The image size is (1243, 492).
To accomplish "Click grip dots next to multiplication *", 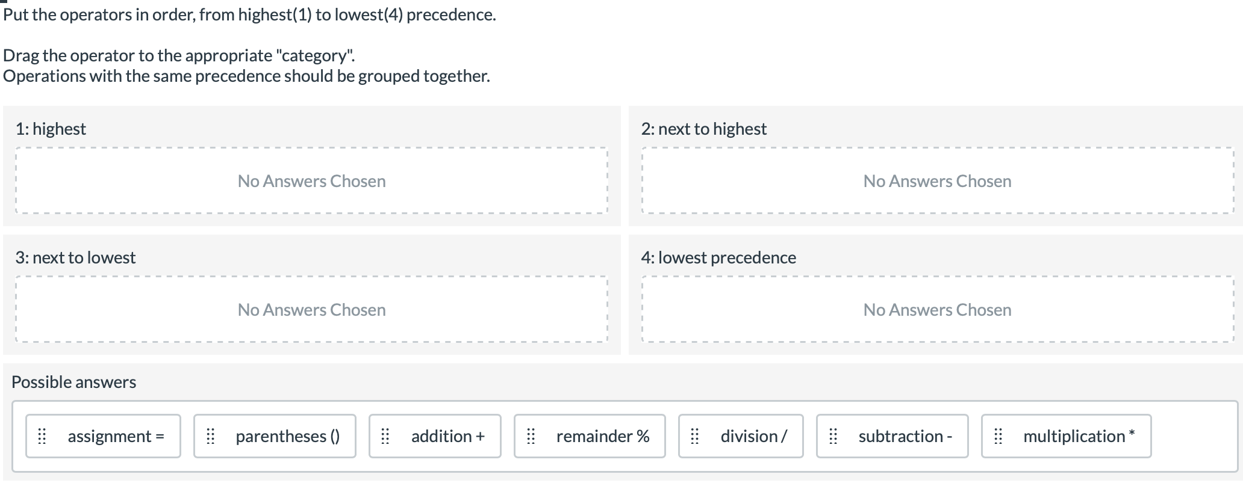I will point(998,436).
